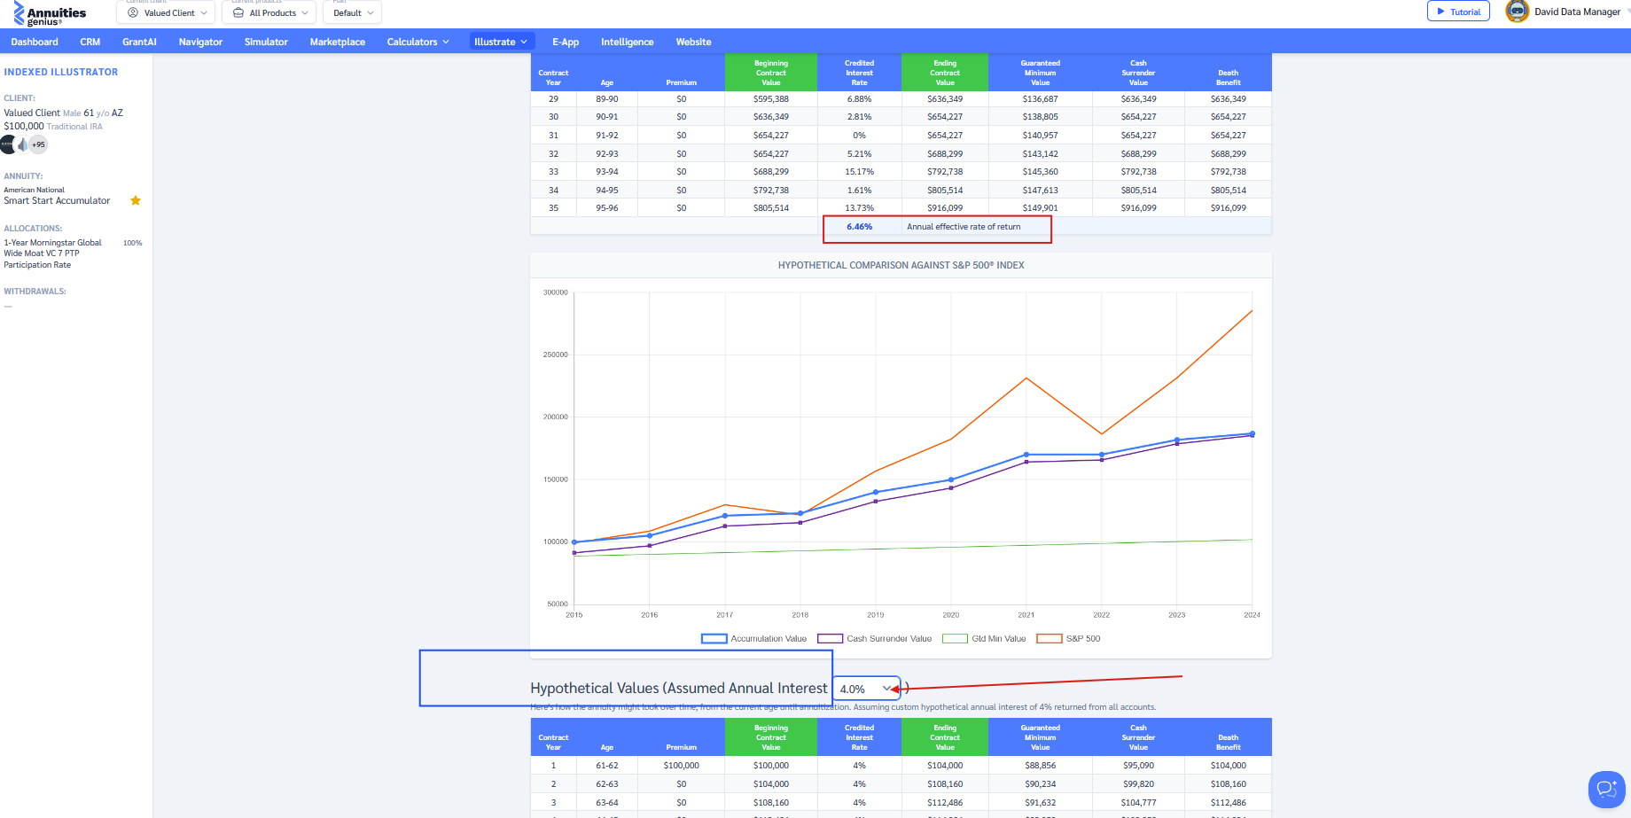
Task: Switch to the Navigator tab
Action: (x=200, y=42)
